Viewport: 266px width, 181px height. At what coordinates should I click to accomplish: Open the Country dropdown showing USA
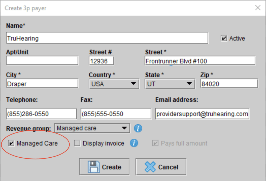(114, 84)
